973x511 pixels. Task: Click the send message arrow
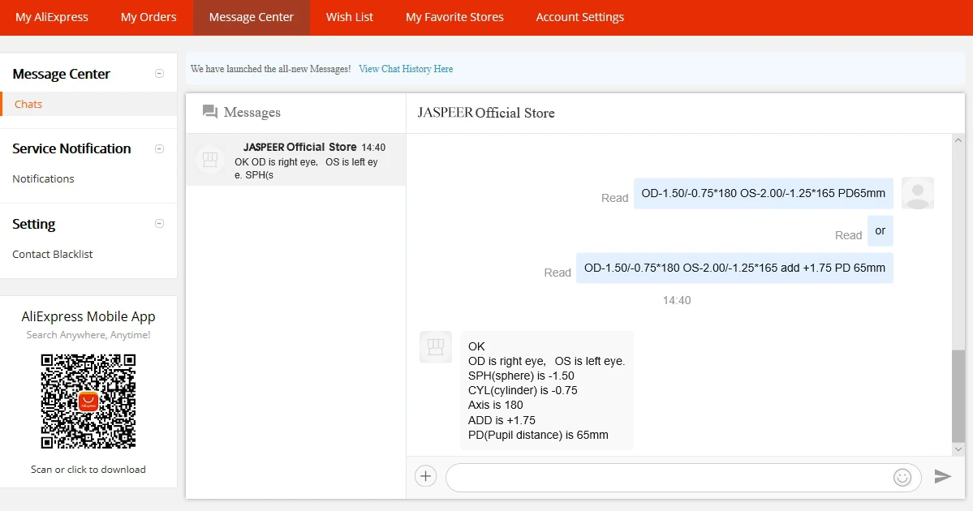click(943, 476)
